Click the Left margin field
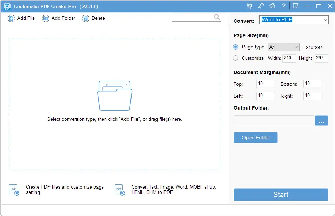 pos(266,96)
